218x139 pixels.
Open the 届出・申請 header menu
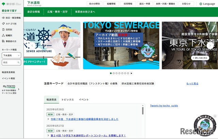point(145,4)
